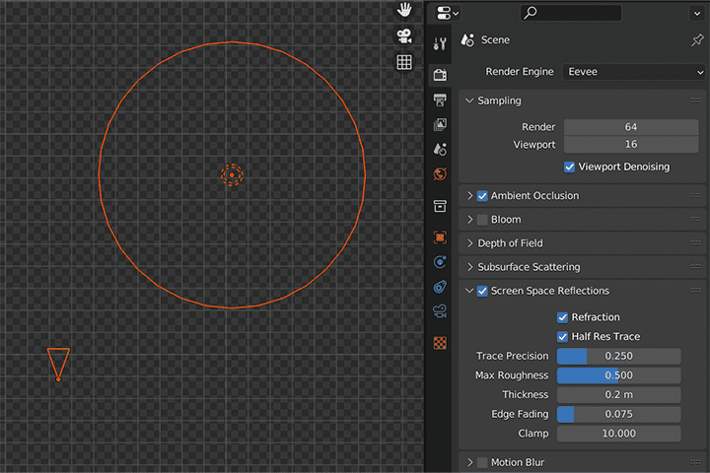
Task: Open the Physics properties tab icon
Action: pyautogui.click(x=440, y=262)
